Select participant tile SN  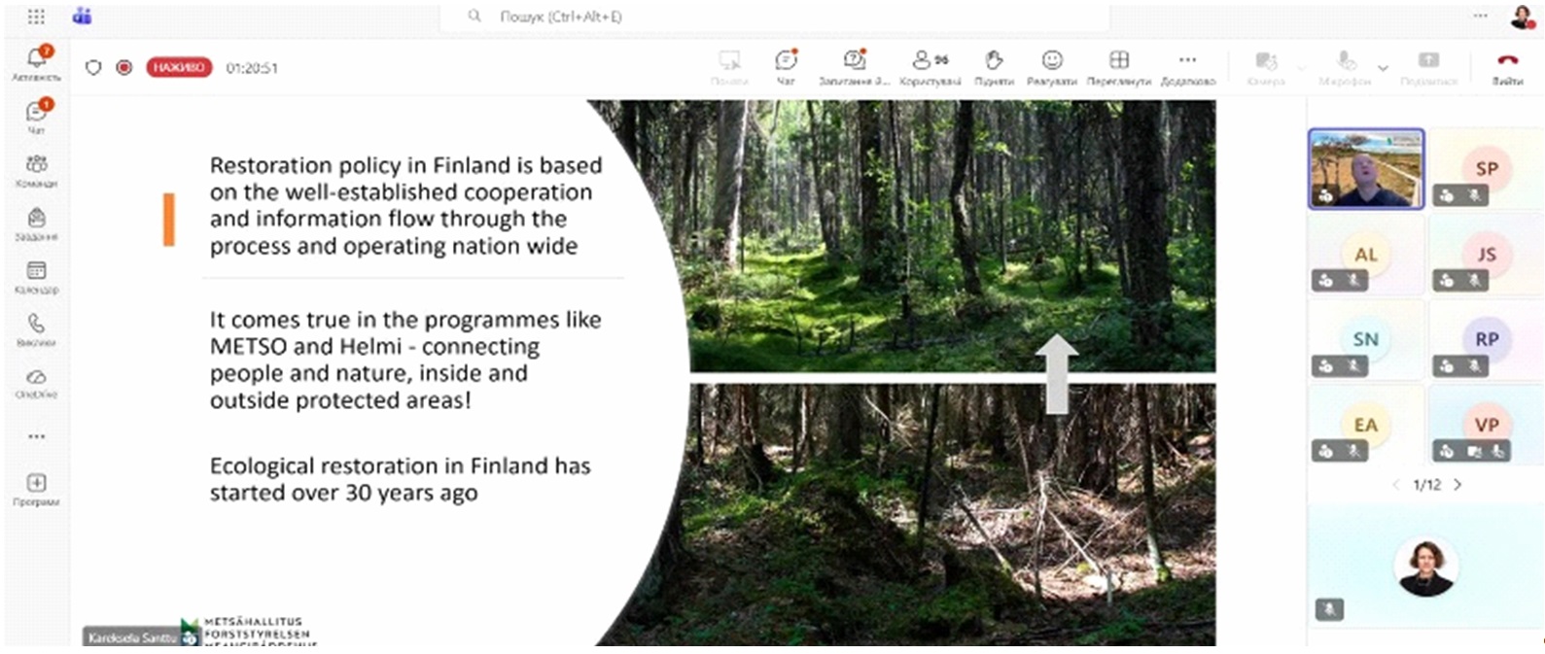(x=1366, y=339)
